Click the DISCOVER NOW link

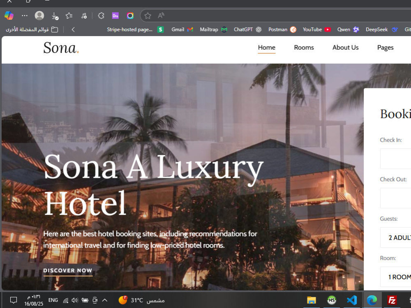(x=68, y=271)
